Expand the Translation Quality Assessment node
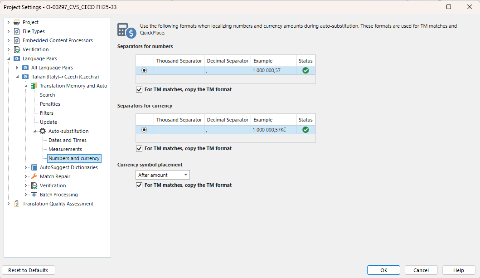This screenshot has width=480, height=278. point(9,204)
